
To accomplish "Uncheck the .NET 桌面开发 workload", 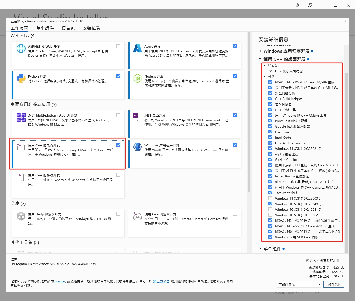I will click(x=235, y=115).
